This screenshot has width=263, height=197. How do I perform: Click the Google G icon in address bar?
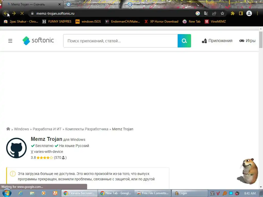[x=198, y=13]
